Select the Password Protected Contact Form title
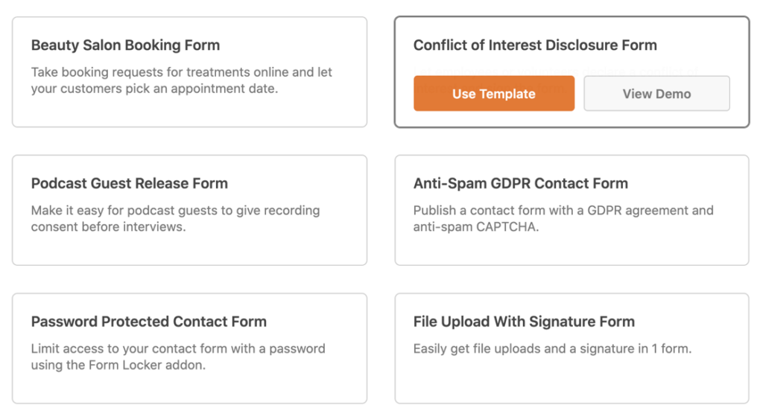Image resolution: width=763 pixels, height=414 pixels. tap(149, 322)
